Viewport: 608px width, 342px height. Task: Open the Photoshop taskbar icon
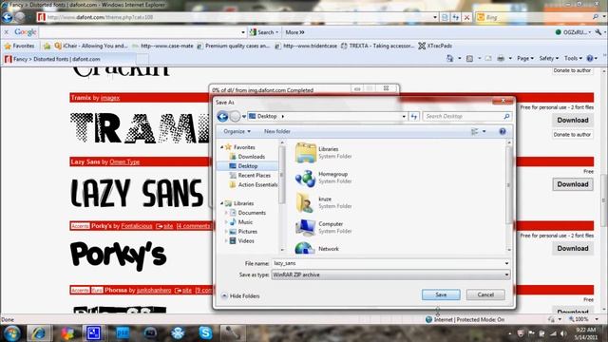pyautogui.click(x=123, y=333)
